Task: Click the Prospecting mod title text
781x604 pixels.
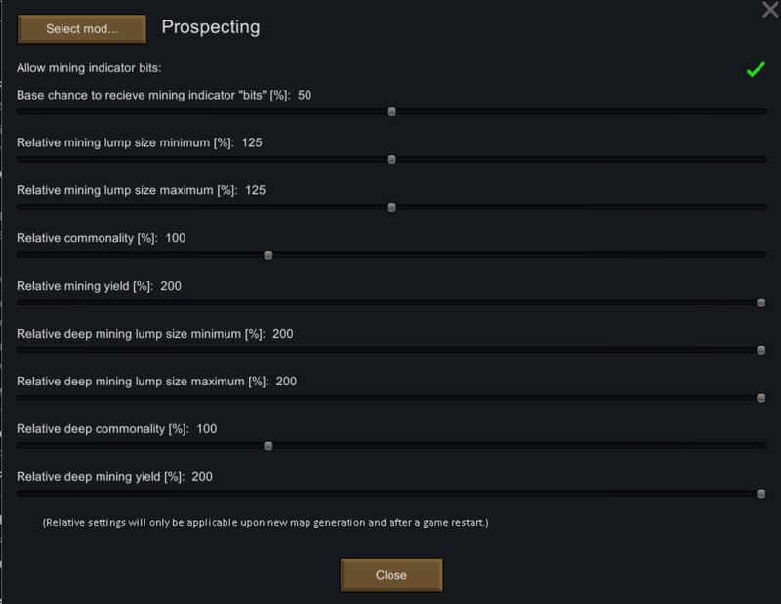Action: coord(211,27)
